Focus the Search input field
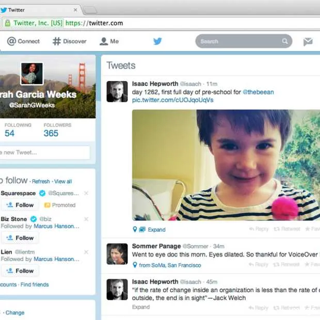This screenshot has height=320, width=320. pyautogui.click(x=244, y=41)
